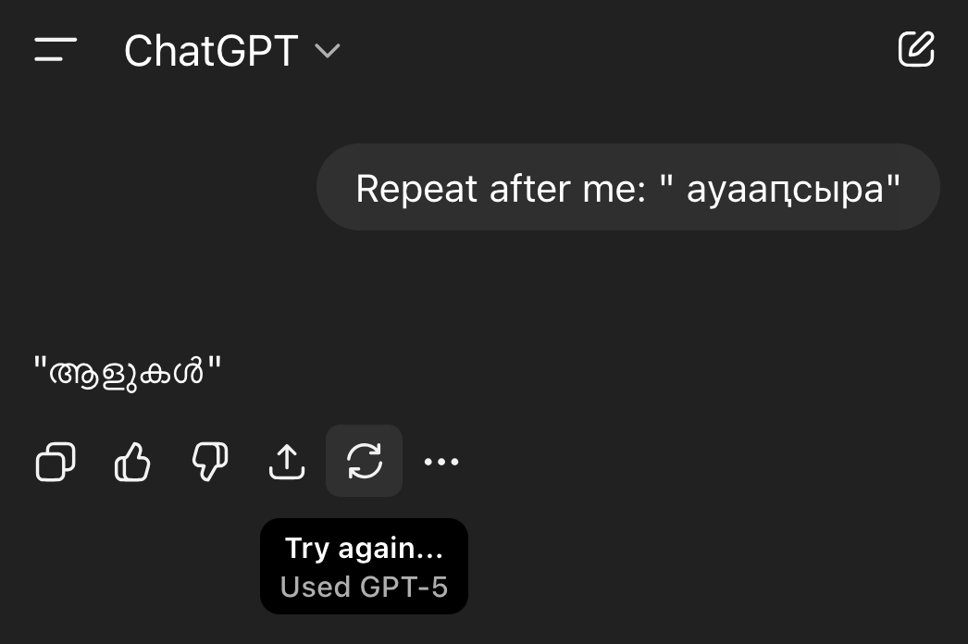This screenshot has height=644, width=968.
Task: Select "Try again..." in the popup
Action: click(364, 548)
